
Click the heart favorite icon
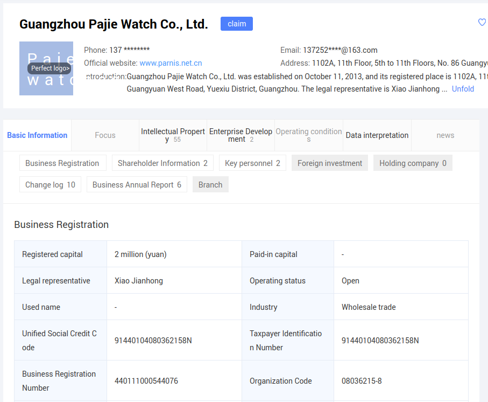482,23
